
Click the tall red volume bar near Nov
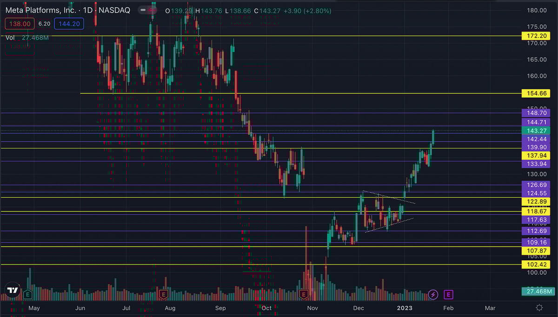point(306,263)
